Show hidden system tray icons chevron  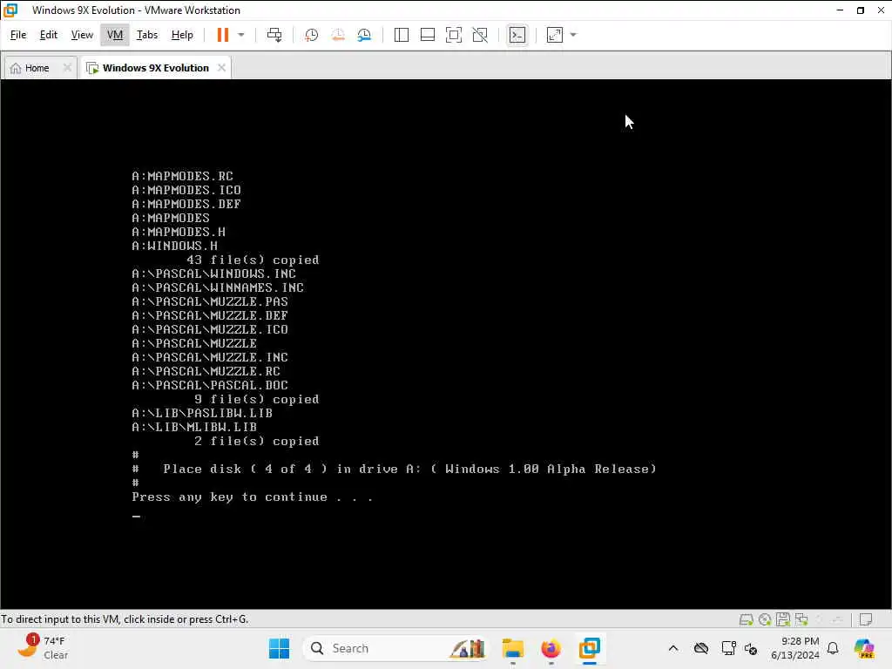[x=673, y=648]
